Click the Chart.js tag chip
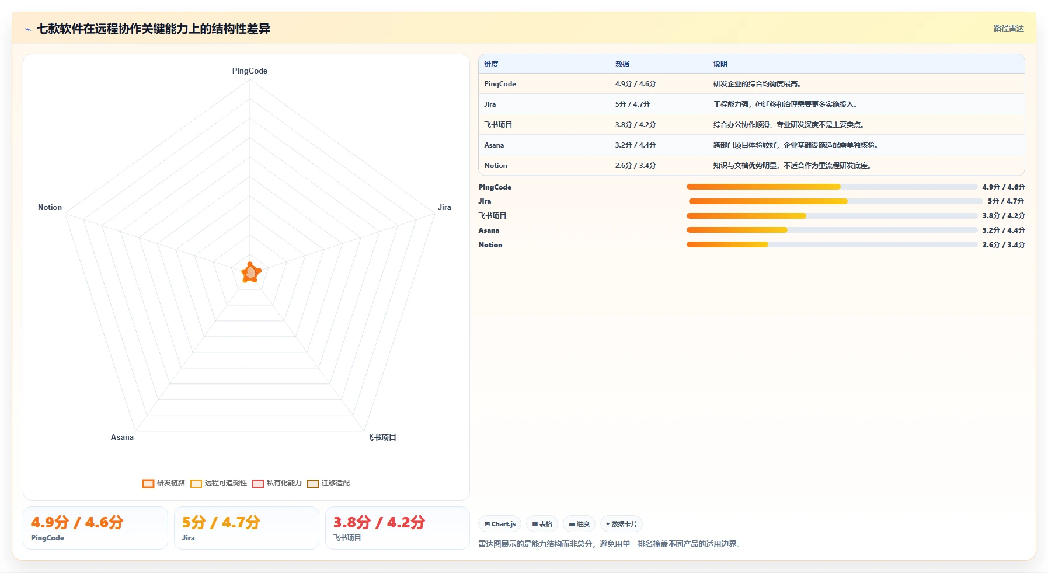Image resolution: width=1048 pixels, height=573 pixels. (x=500, y=524)
